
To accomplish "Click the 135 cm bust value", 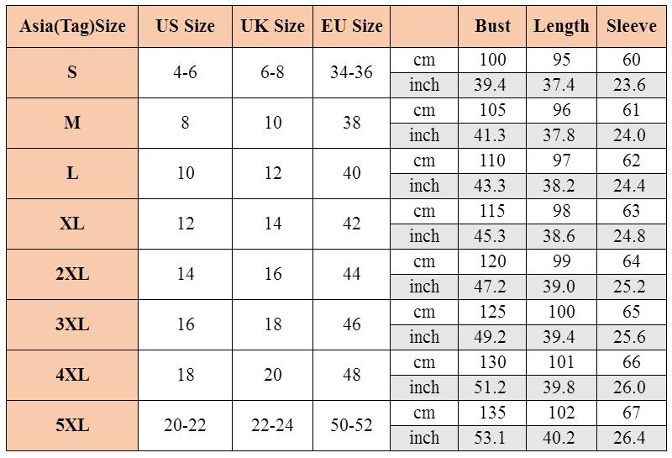I will coord(492,413).
